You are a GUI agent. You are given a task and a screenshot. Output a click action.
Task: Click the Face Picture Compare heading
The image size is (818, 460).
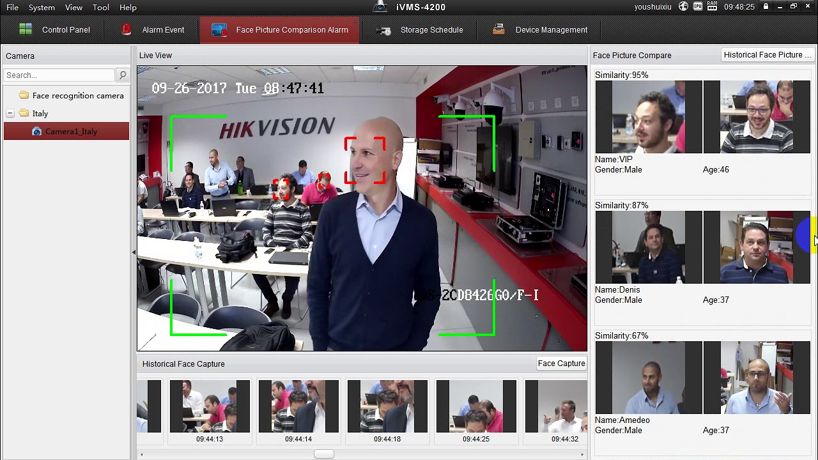[632, 55]
